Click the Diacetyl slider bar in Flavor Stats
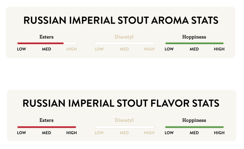This screenshot has height=149, width=244. (x=124, y=127)
